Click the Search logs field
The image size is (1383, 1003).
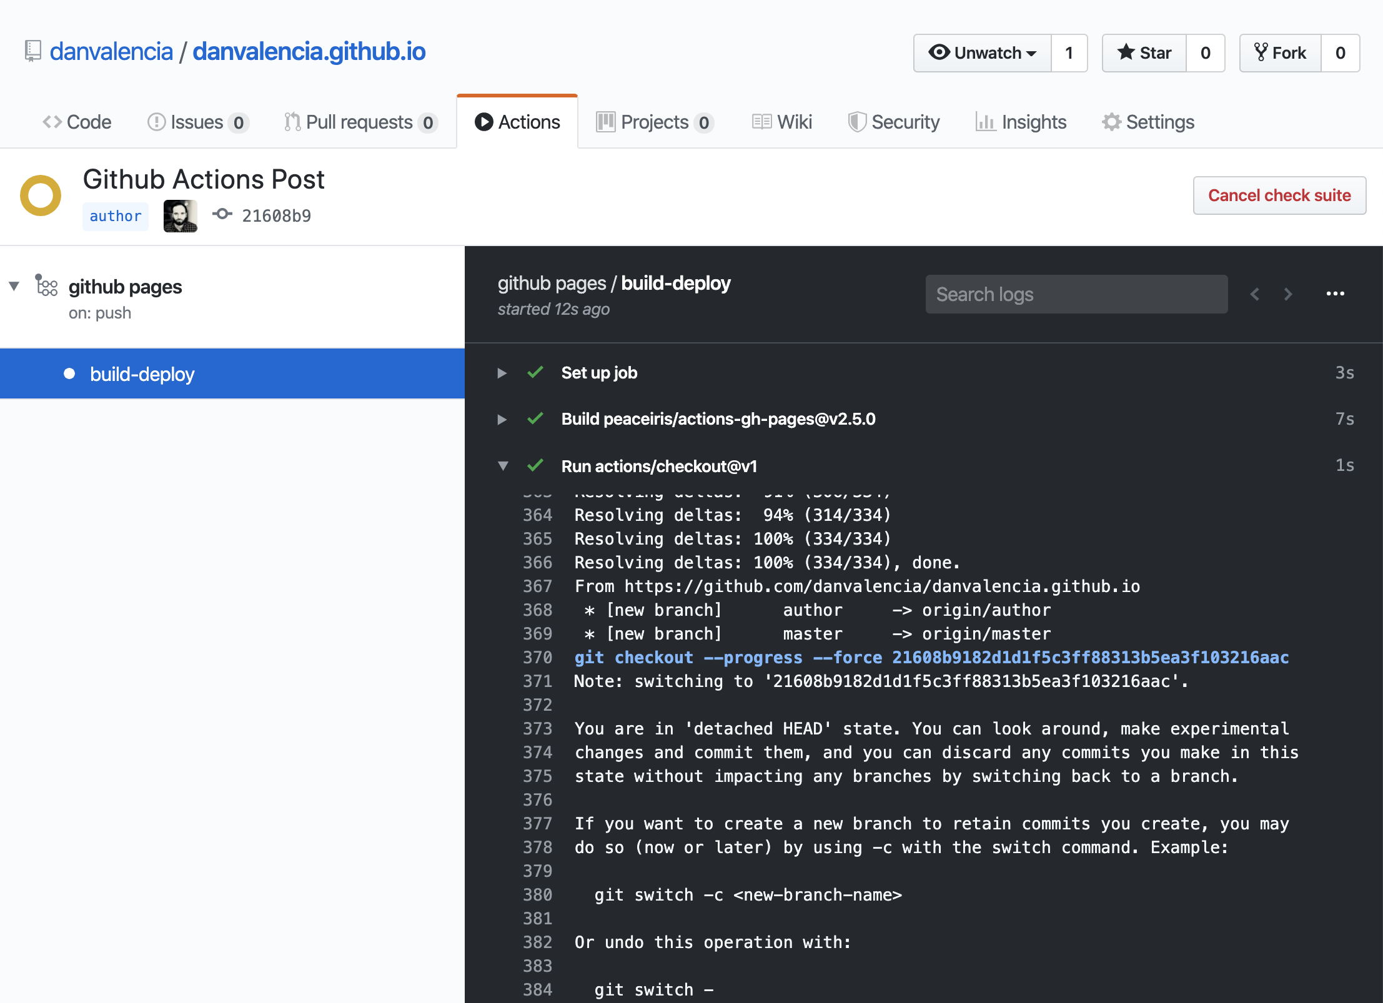1076,294
